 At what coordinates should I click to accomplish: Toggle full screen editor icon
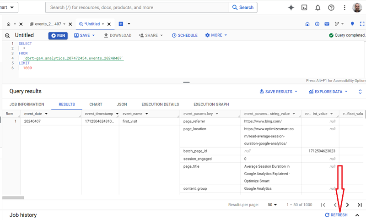(x=362, y=24)
